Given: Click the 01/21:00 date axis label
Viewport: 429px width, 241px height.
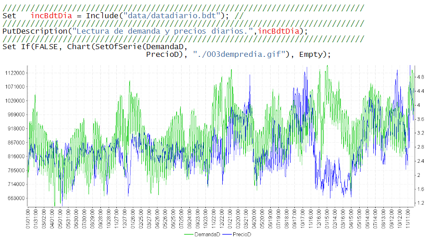Looking at the screenshot, I should tap(230, 219).
